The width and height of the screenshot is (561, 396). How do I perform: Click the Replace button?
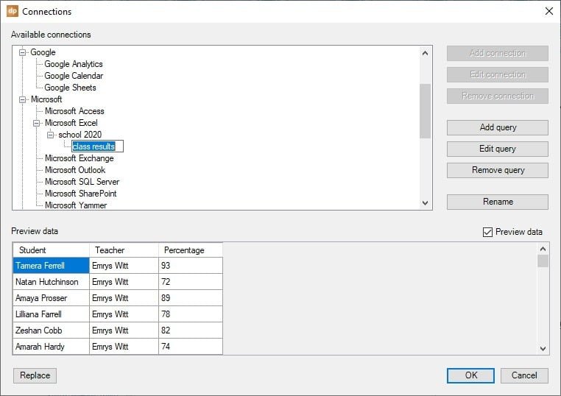[35, 375]
